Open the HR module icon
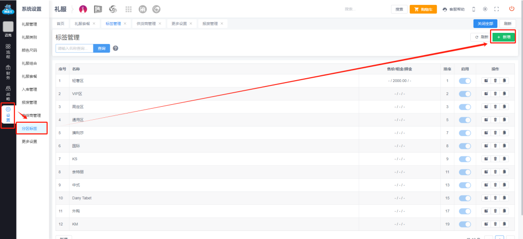 143,9
